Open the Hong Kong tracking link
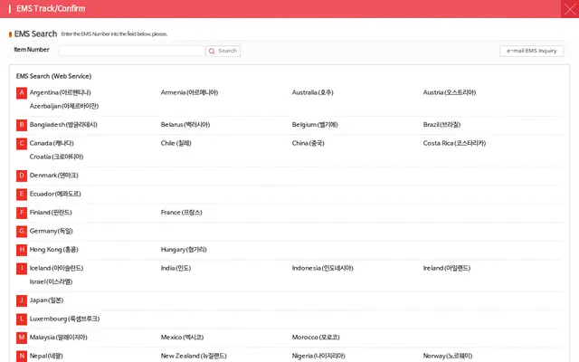The image size is (579, 362). point(54,250)
